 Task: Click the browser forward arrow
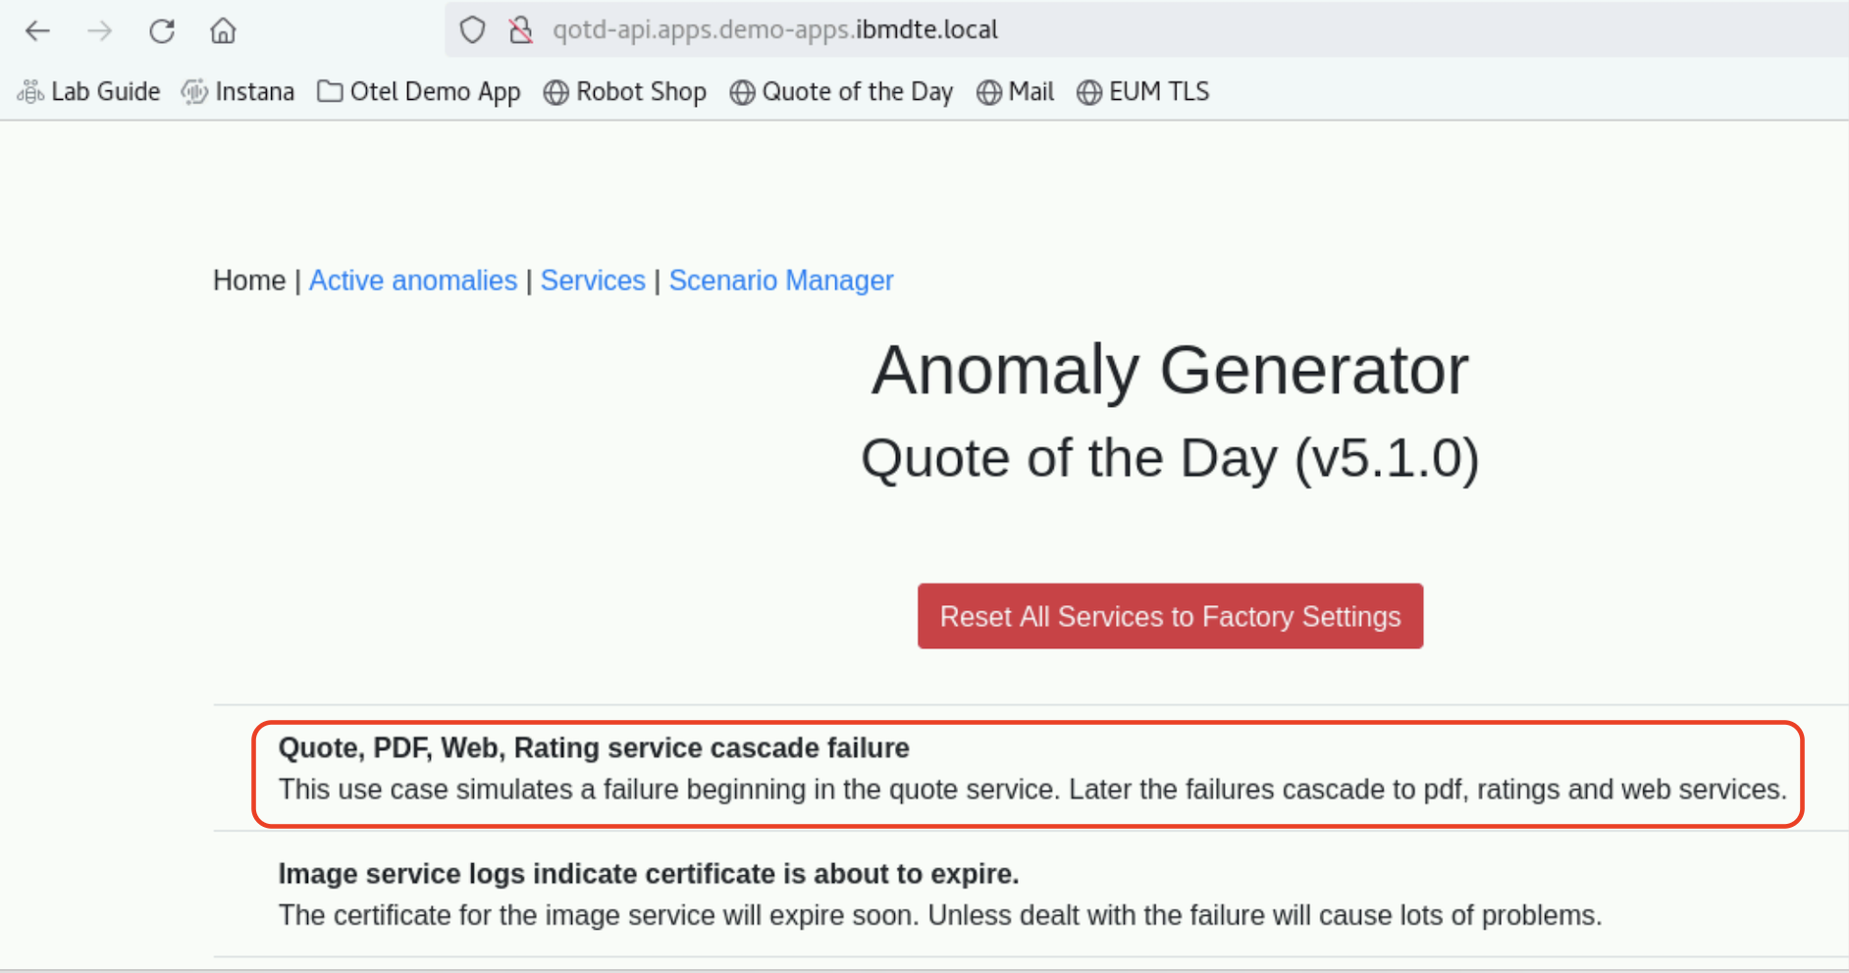point(99,31)
